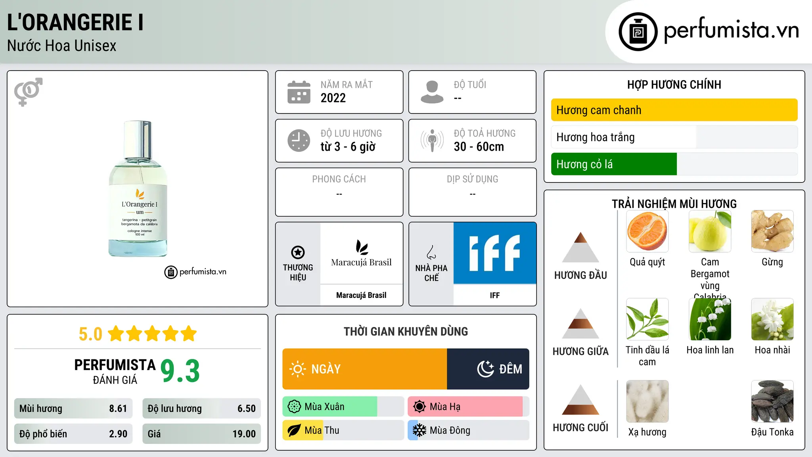Image resolution: width=812 pixels, height=457 pixels.
Task: Click the nose icon above Nhà pha chế
Action: (x=431, y=252)
